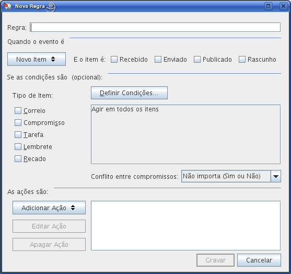The height and width of the screenshot is (274, 291).
Task: Close the Nova Regra dialog
Action: (x=283, y=6)
